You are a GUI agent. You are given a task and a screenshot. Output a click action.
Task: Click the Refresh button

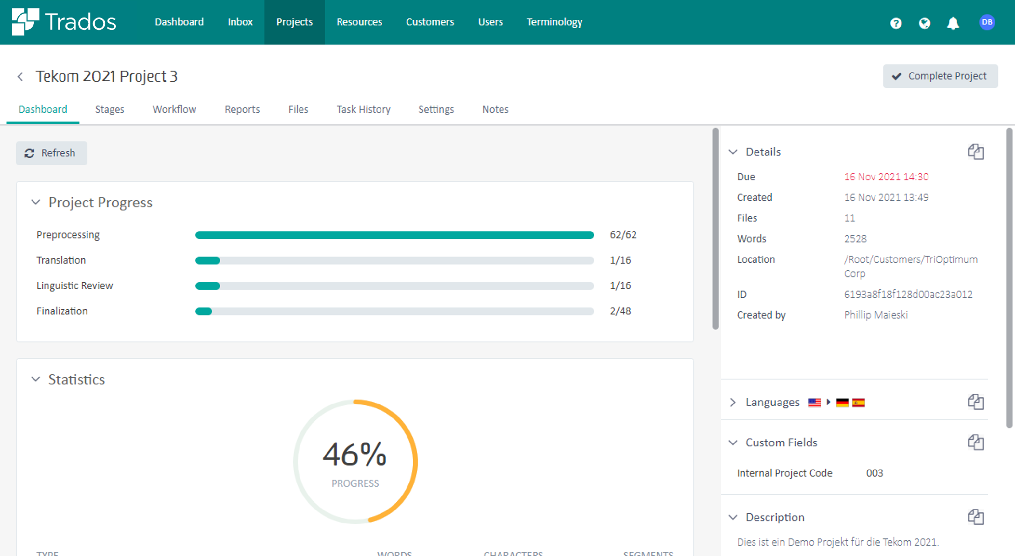51,153
